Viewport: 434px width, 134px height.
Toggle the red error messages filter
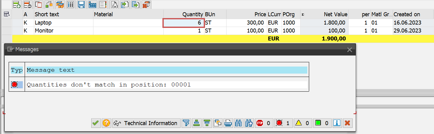click(283, 123)
